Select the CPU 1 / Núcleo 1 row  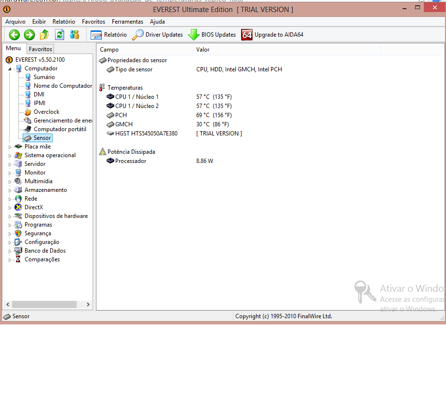tap(169, 97)
